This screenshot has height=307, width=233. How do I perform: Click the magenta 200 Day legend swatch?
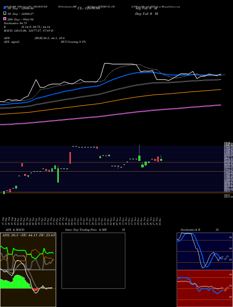(5, 19)
